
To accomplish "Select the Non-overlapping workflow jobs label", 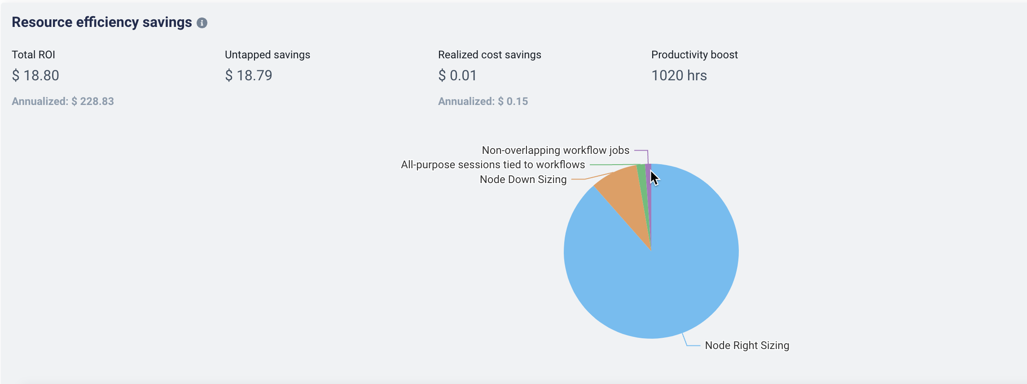I will pos(555,150).
